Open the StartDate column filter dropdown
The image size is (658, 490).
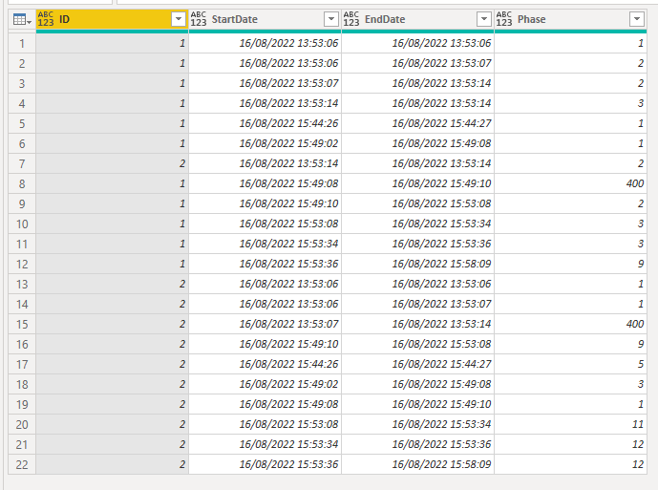coord(331,19)
